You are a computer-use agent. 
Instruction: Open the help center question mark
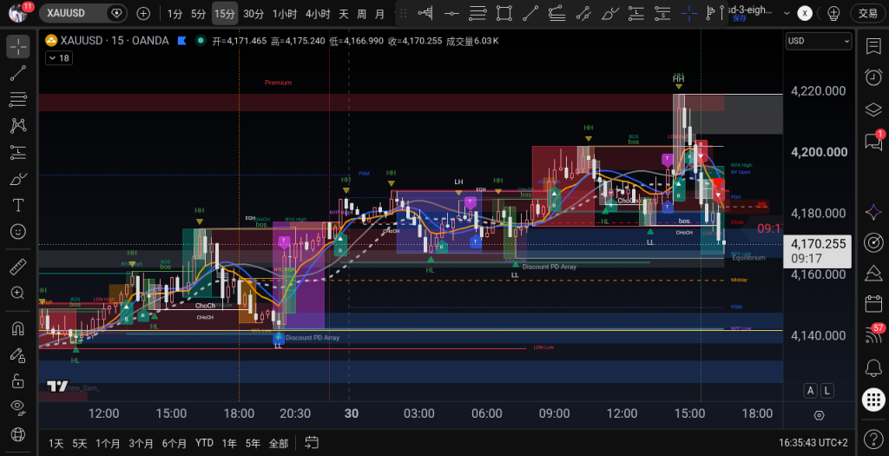pos(873,439)
